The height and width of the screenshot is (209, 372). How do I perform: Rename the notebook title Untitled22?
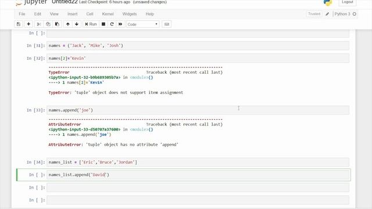pos(65,2)
